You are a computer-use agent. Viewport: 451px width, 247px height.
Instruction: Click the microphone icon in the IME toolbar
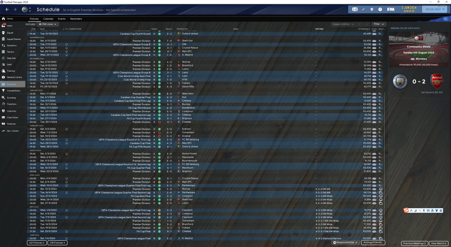424,211
